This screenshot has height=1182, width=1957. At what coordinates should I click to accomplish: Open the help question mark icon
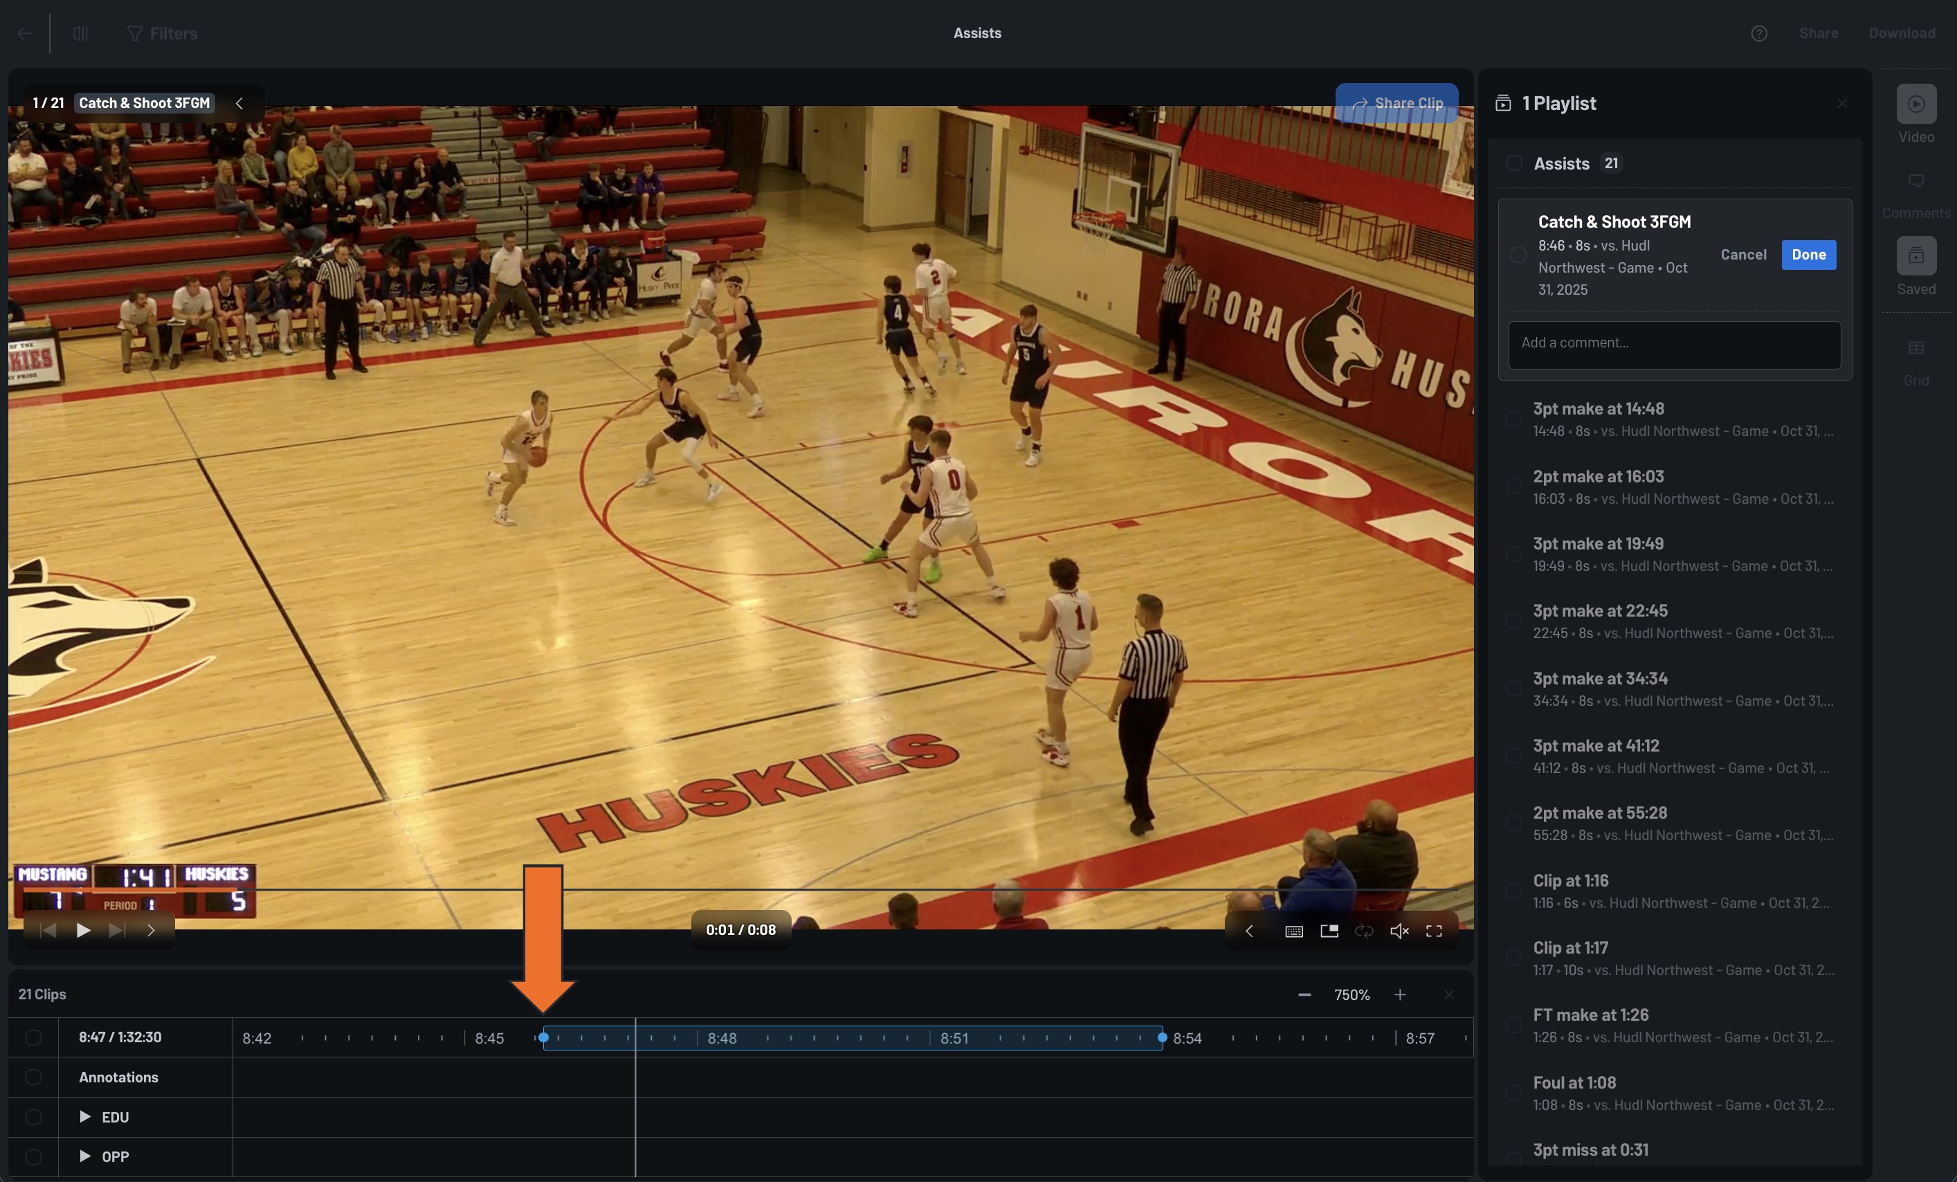(1758, 33)
